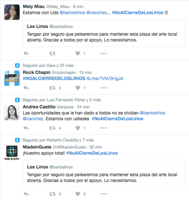
Task: Reply to Mely Miau's tweet
Action: pos(26,53)
